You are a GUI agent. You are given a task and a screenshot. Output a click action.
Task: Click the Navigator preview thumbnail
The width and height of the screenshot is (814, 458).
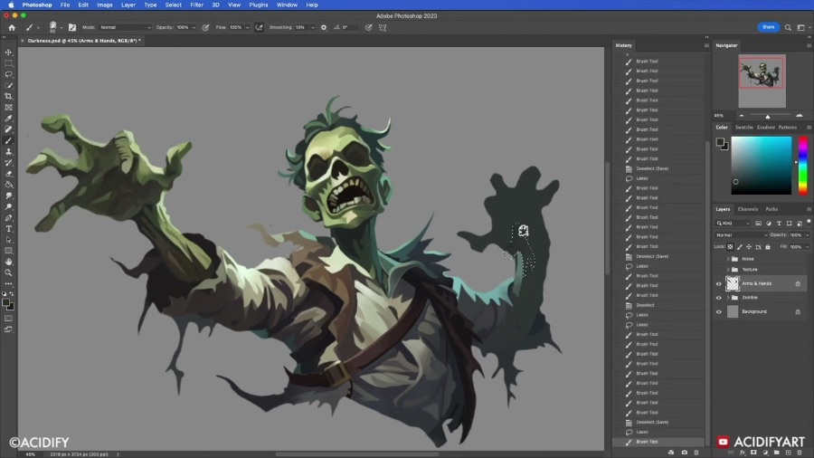pos(762,81)
